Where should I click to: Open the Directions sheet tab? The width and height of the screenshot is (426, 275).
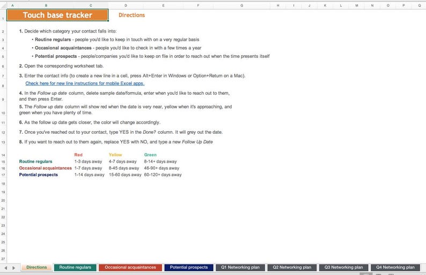pyautogui.click(x=36, y=267)
